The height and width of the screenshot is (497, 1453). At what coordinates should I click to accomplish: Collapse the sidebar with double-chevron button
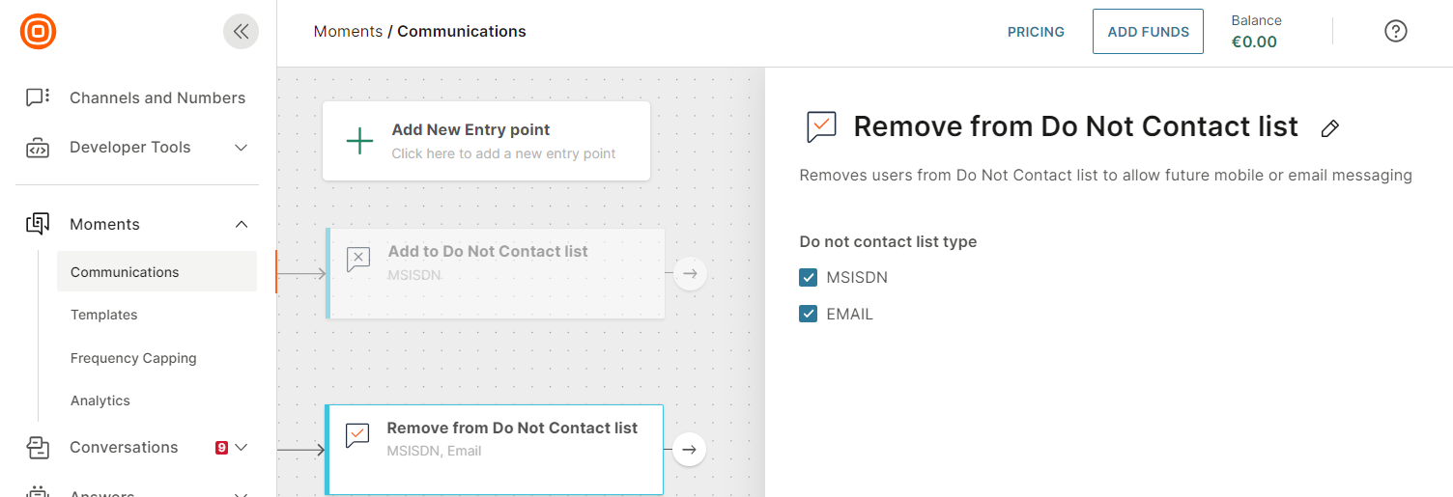point(241,31)
